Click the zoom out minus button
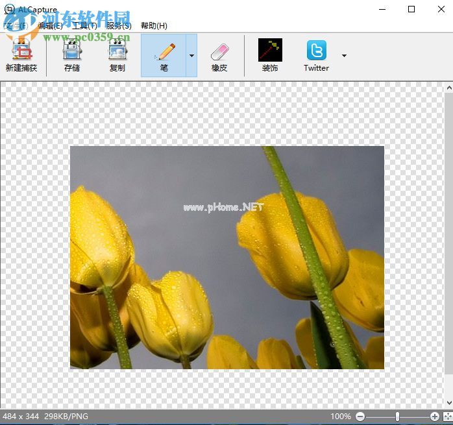Image resolution: width=453 pixels, height=425 pixels. click(x=360, y=417)
